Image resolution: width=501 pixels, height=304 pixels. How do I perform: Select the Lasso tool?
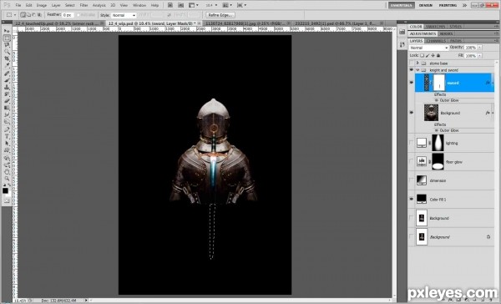7,45
